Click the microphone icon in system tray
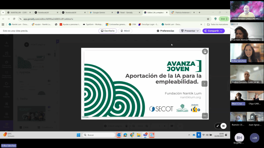Screen dimensions: 264x148 point(199,135)
